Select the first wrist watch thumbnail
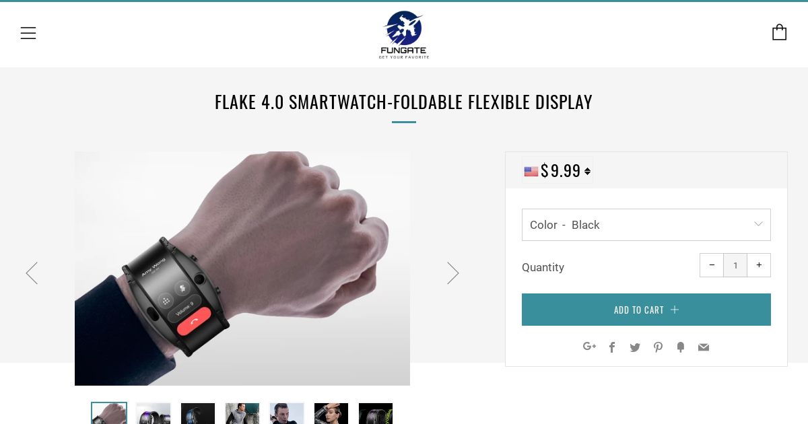Viewport: 808px width, 424px height. pos(109,413)
